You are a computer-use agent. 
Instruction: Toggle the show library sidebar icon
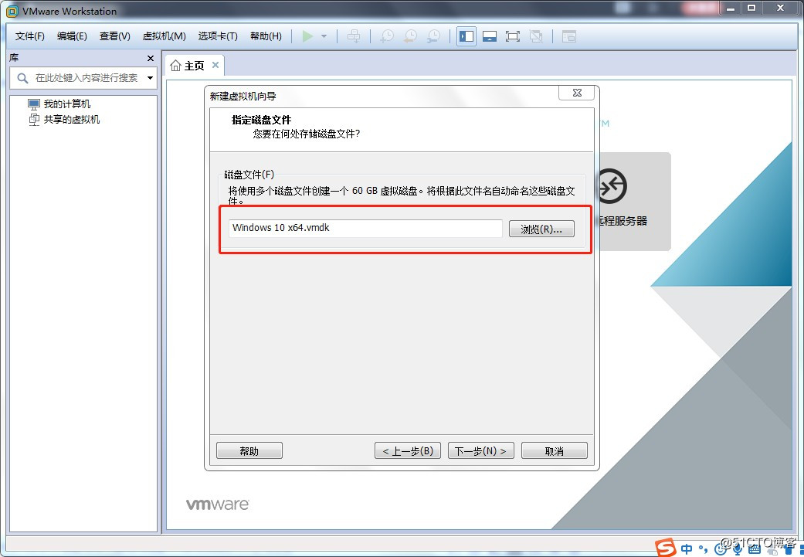pyautogui.click(x=466, y=36)
